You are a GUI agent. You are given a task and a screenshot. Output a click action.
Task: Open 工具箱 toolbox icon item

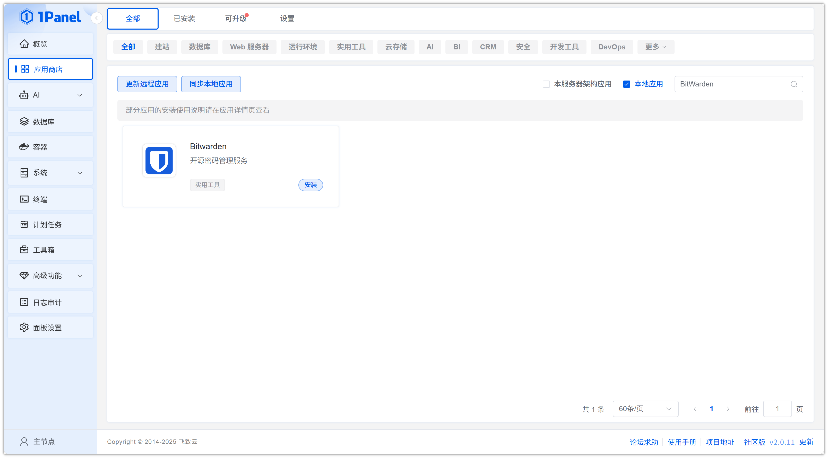point(24,250)
